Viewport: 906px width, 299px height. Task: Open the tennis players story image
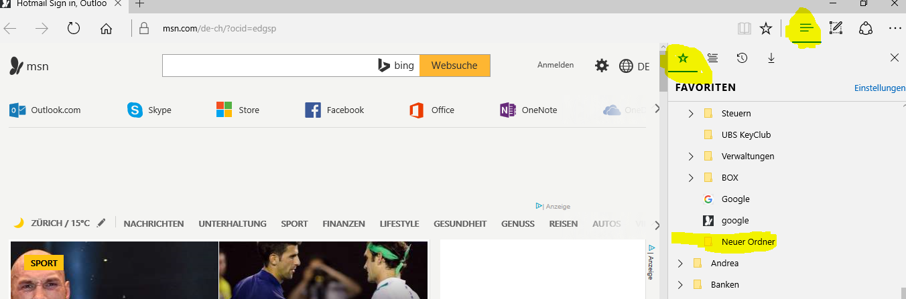point(323,270)
